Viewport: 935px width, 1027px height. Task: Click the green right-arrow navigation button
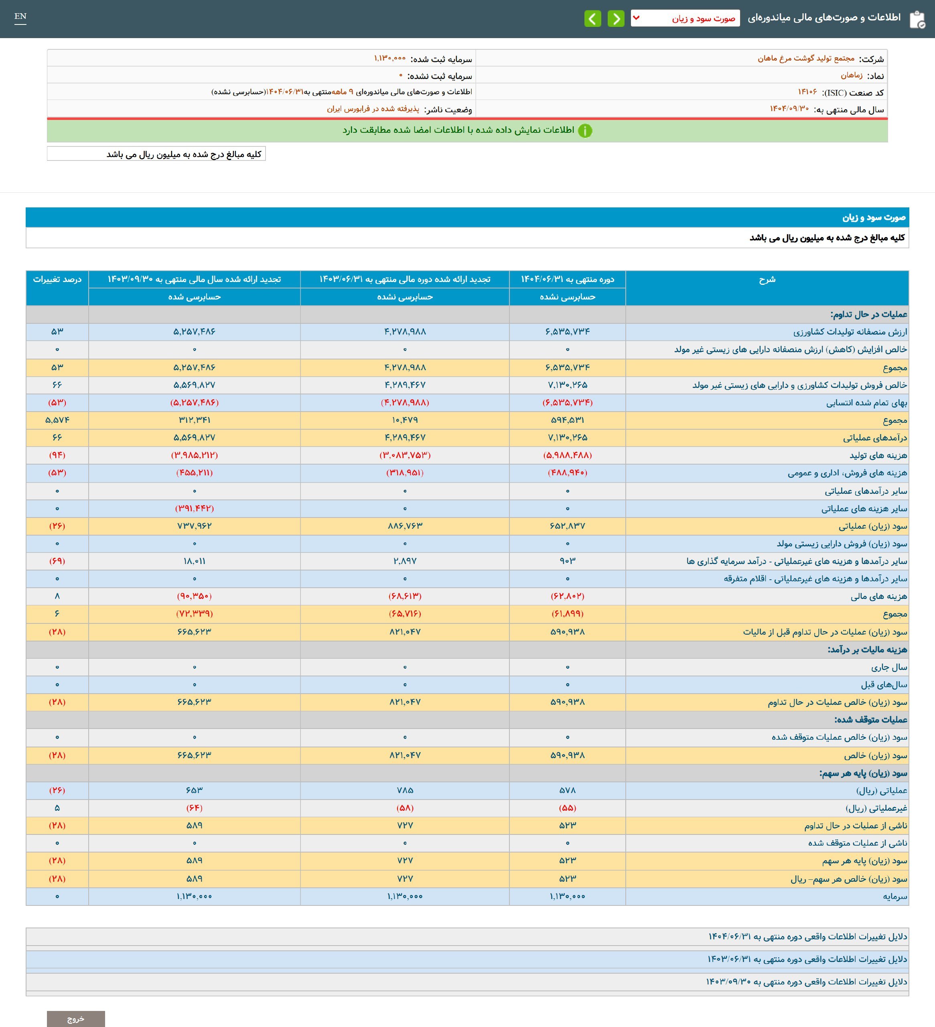click(x=616, y=19)
